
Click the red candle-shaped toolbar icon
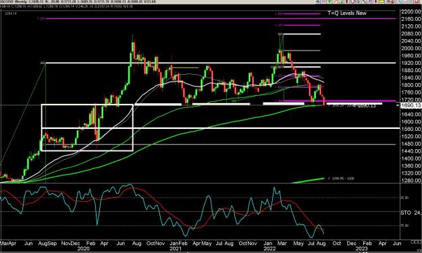pos(346,1)
